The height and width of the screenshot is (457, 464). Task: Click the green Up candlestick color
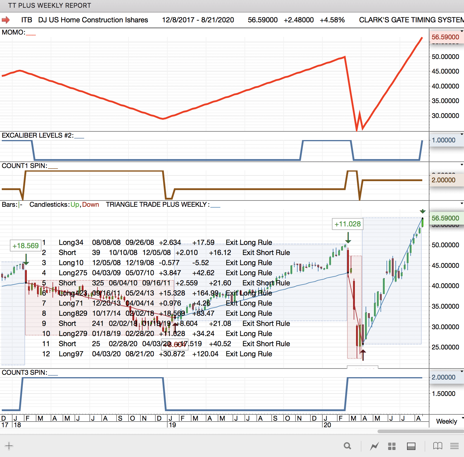(75, 204)
